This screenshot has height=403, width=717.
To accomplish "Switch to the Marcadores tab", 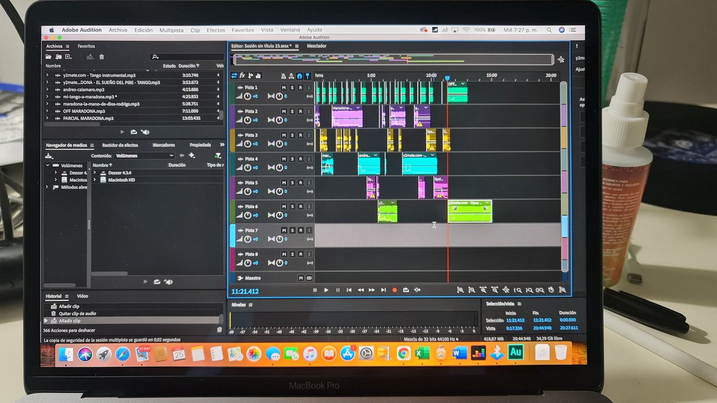I will [x=164, y=145].
